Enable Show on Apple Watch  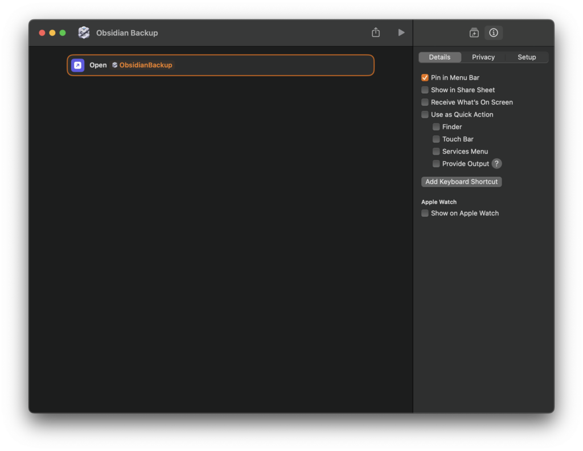[x=425, y=213]
